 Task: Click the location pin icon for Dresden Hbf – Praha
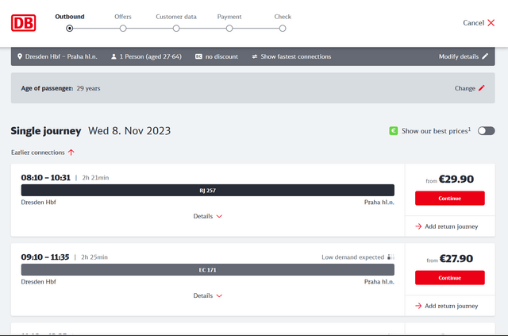20,56
